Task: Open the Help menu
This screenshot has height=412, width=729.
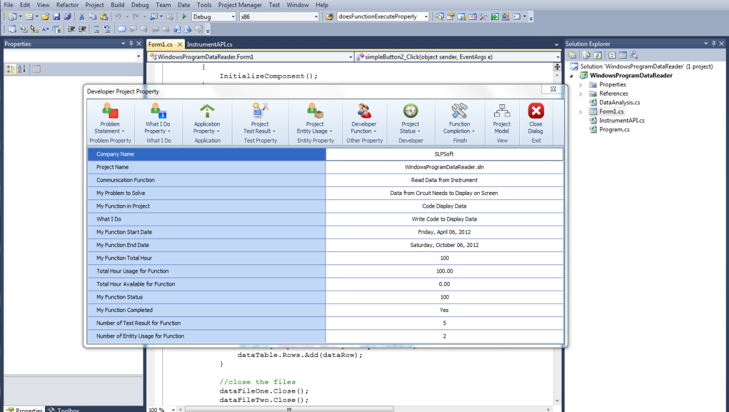Action: [322, 4]
